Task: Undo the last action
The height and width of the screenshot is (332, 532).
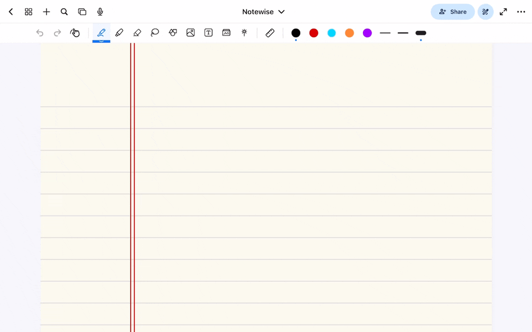Action: (x=40, y=33)
